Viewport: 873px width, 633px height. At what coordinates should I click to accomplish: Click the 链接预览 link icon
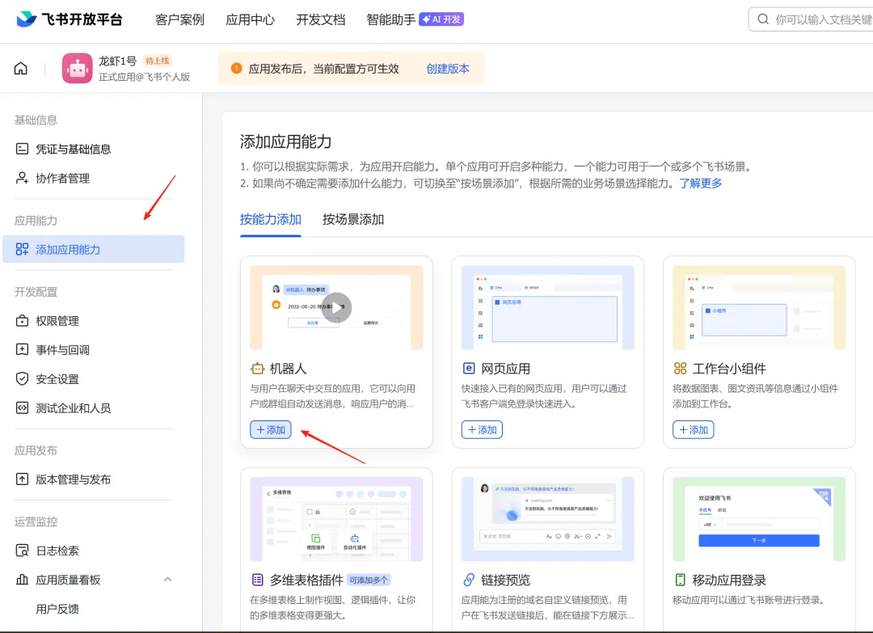[469, 580]
